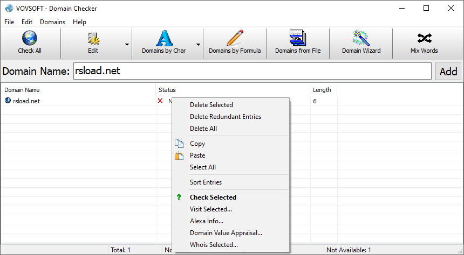The image size is (464, 255).
Task: Click the length value 6 cell
Action: click(315, 101)
